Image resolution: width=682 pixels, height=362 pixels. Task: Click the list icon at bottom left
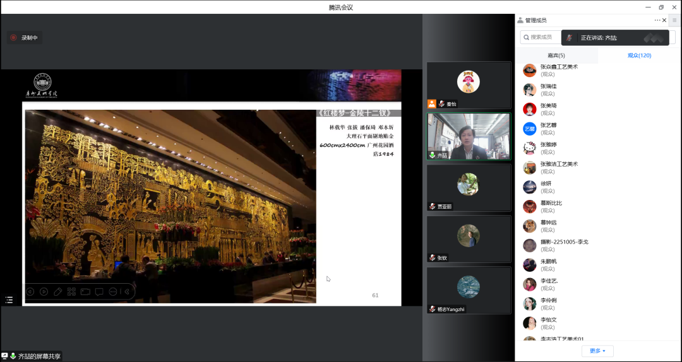click(9, 300)
